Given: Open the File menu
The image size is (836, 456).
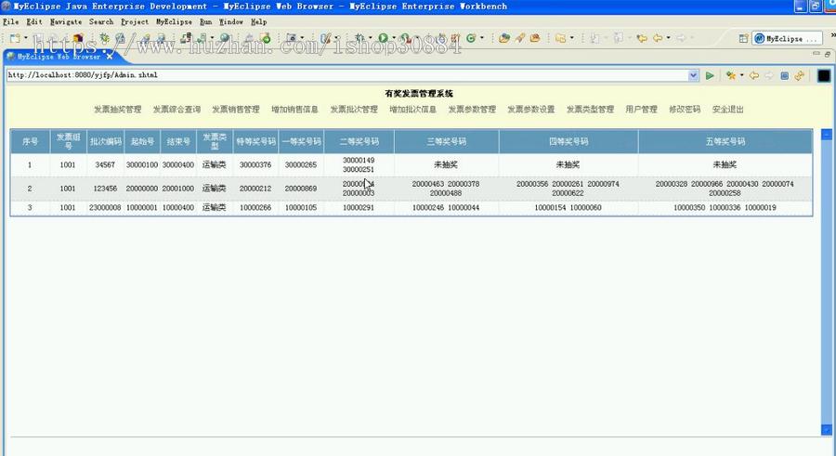Looking at the screenshot, I should 10,22.
